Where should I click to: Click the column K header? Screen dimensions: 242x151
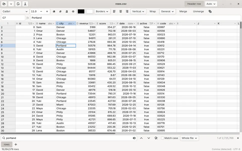click(227, 24)
